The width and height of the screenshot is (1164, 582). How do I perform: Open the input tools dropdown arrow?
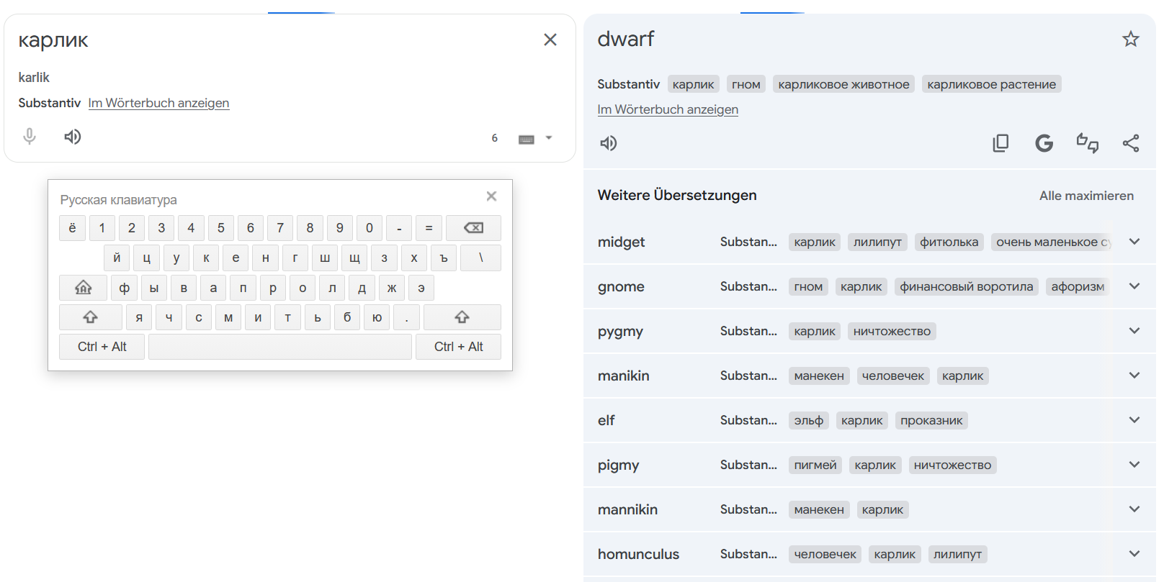click(549, 138)
